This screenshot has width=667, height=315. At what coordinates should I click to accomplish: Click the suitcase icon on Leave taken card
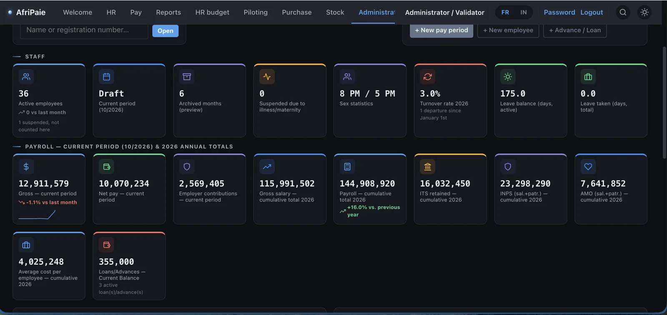tap(588, 77)
